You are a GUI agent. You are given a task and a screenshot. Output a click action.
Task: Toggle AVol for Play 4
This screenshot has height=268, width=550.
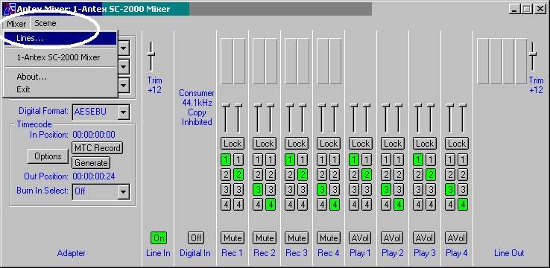(x=457, y=238)
